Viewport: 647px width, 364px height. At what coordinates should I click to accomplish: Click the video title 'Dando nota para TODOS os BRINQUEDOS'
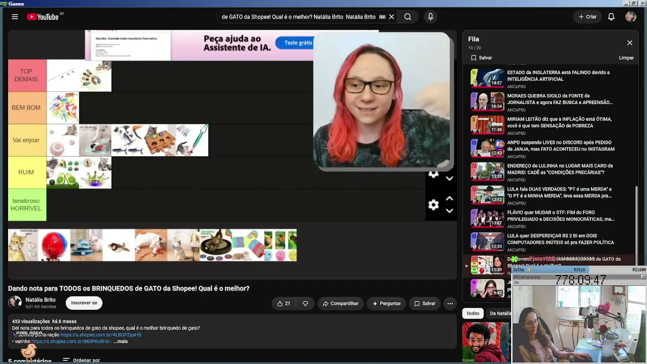(129, 288)
